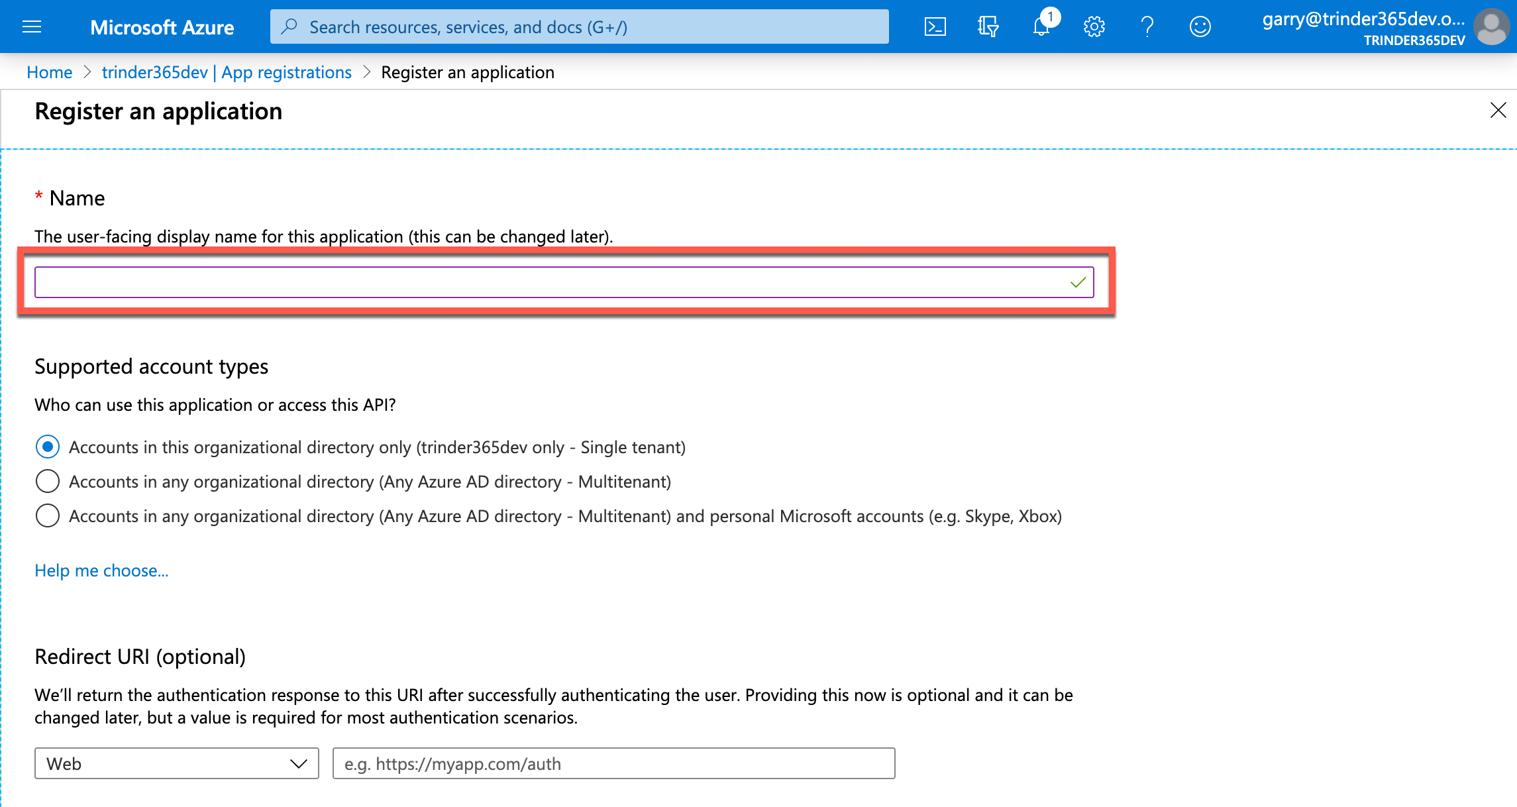
Task: Open the user account avatar menu
Action: [1491, 27]
